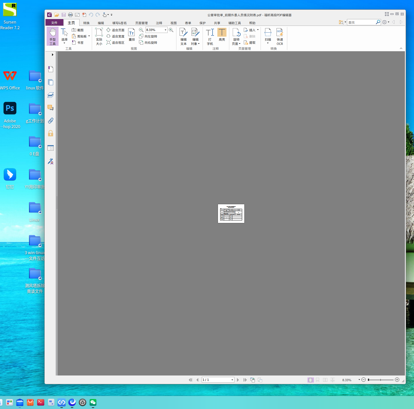Click the zoom in magnifier in ribbon
This screenshot has width=414, height=409.
coord(171,30)
